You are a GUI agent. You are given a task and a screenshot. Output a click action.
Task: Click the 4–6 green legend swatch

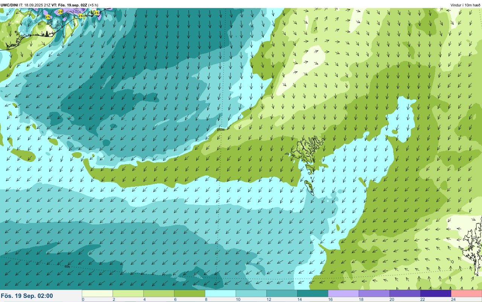[x=159, y=293]
